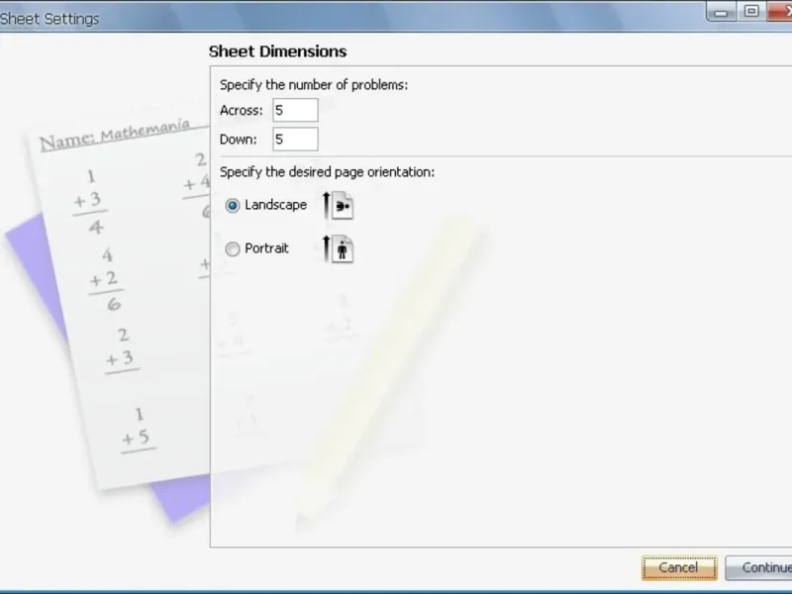The height and width of the screenshot is (594, 792).
Task: Click the Sheet Dimensions heading
Action: point(278,51)
